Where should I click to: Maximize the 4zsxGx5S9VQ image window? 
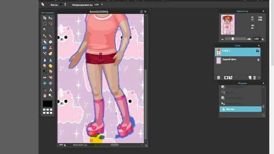click(x=141, y=12)
